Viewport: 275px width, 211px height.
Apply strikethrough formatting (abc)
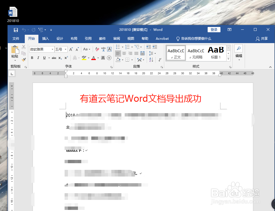coord(54,58)
